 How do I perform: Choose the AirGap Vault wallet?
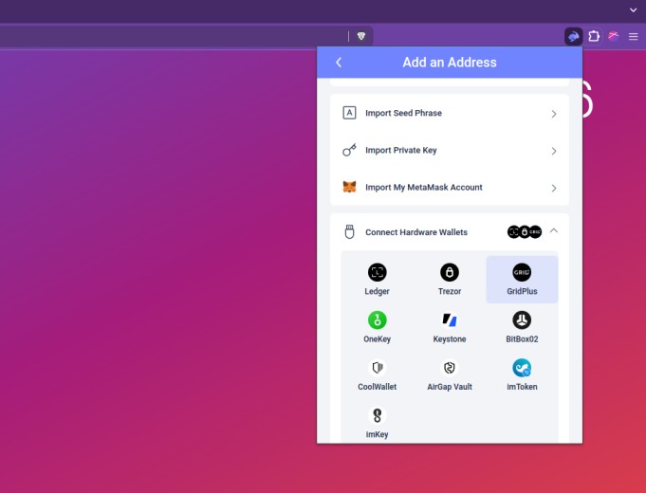pyautogui.click(x=450, y=375)
